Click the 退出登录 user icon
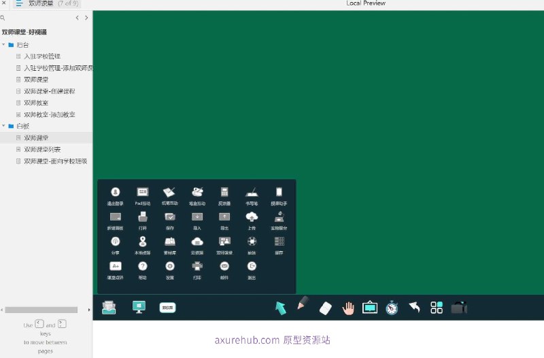The image size is (544, 358). click(115, 192)
